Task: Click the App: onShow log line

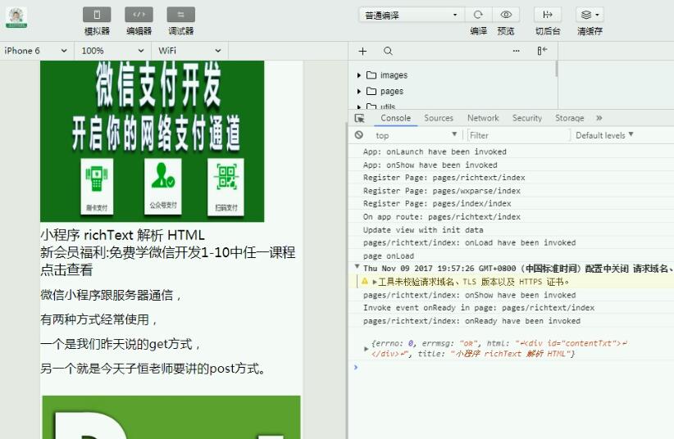Action: (x=430, y=165)
